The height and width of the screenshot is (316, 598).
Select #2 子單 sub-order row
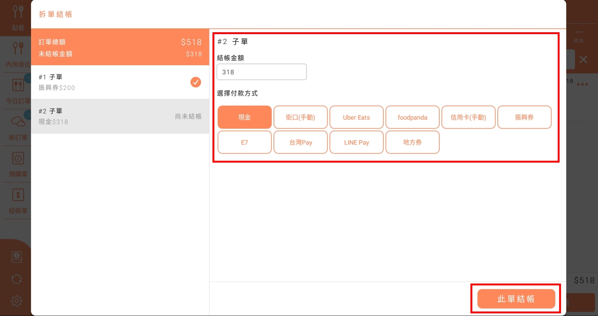point(120,116)
